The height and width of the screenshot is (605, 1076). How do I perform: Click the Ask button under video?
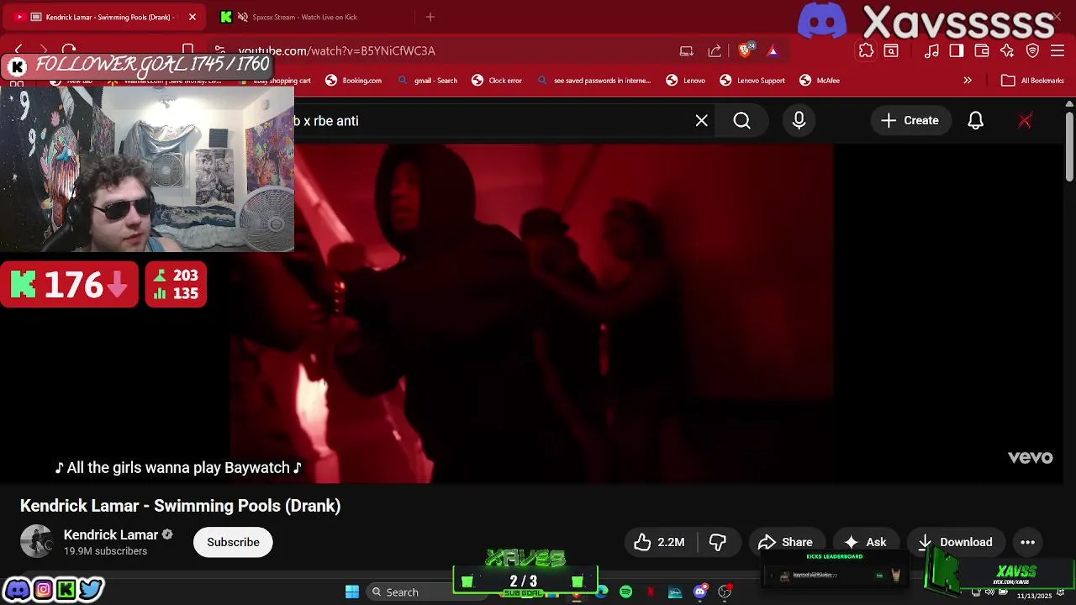866,542
